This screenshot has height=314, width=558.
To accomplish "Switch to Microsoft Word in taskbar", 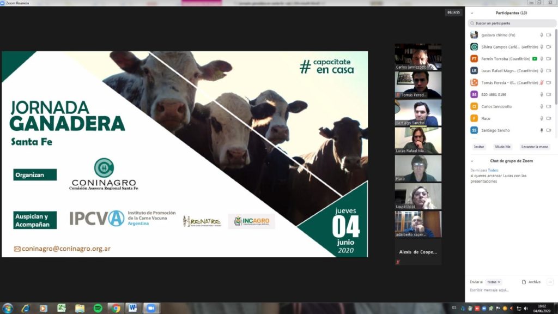I will click(132, 308).
